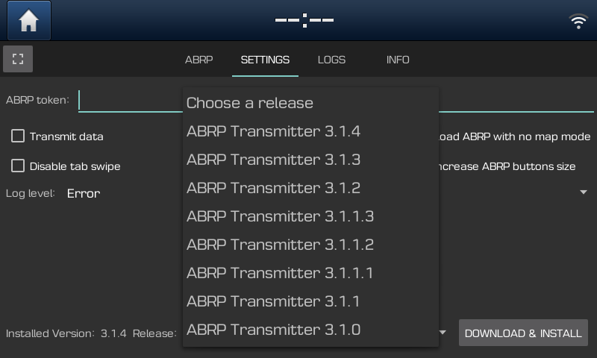Pick ABRP Transmitter 3.1.2 release
The height and width of the screenshot is (358, 597).
pos(310,188)
